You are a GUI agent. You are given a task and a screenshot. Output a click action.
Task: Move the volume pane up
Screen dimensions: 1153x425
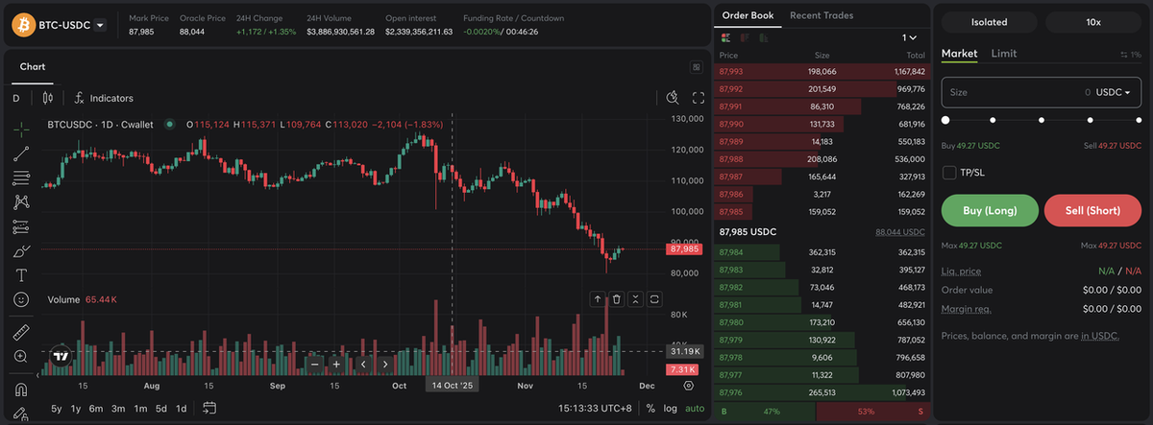point(598,299)
